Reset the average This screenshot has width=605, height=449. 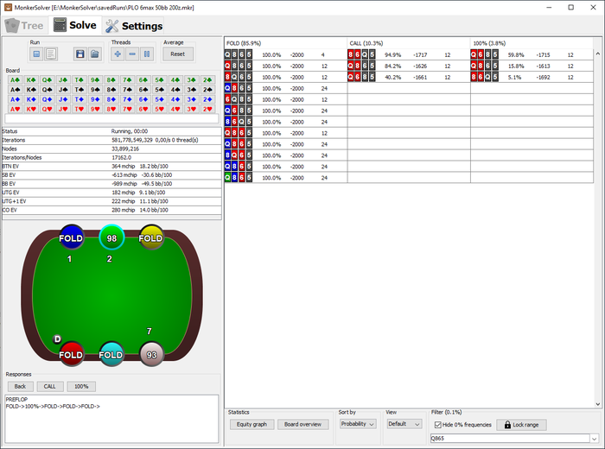coord(178,54)
